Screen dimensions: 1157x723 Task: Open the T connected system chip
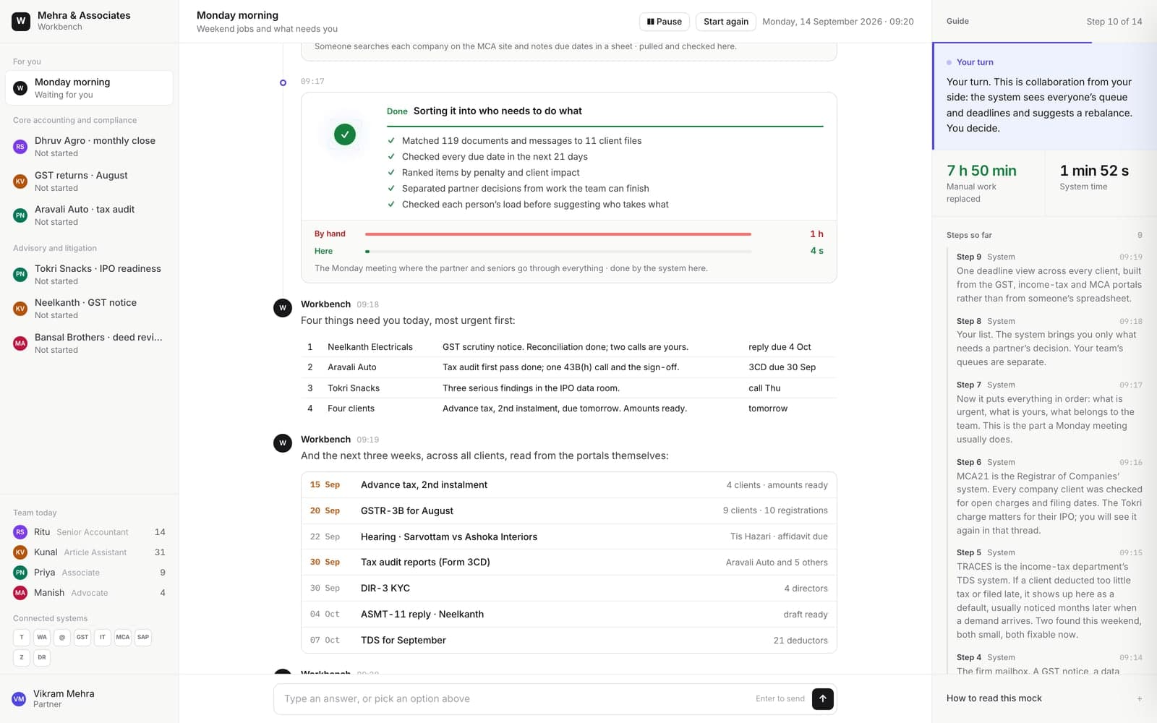[x=22, y=637]
